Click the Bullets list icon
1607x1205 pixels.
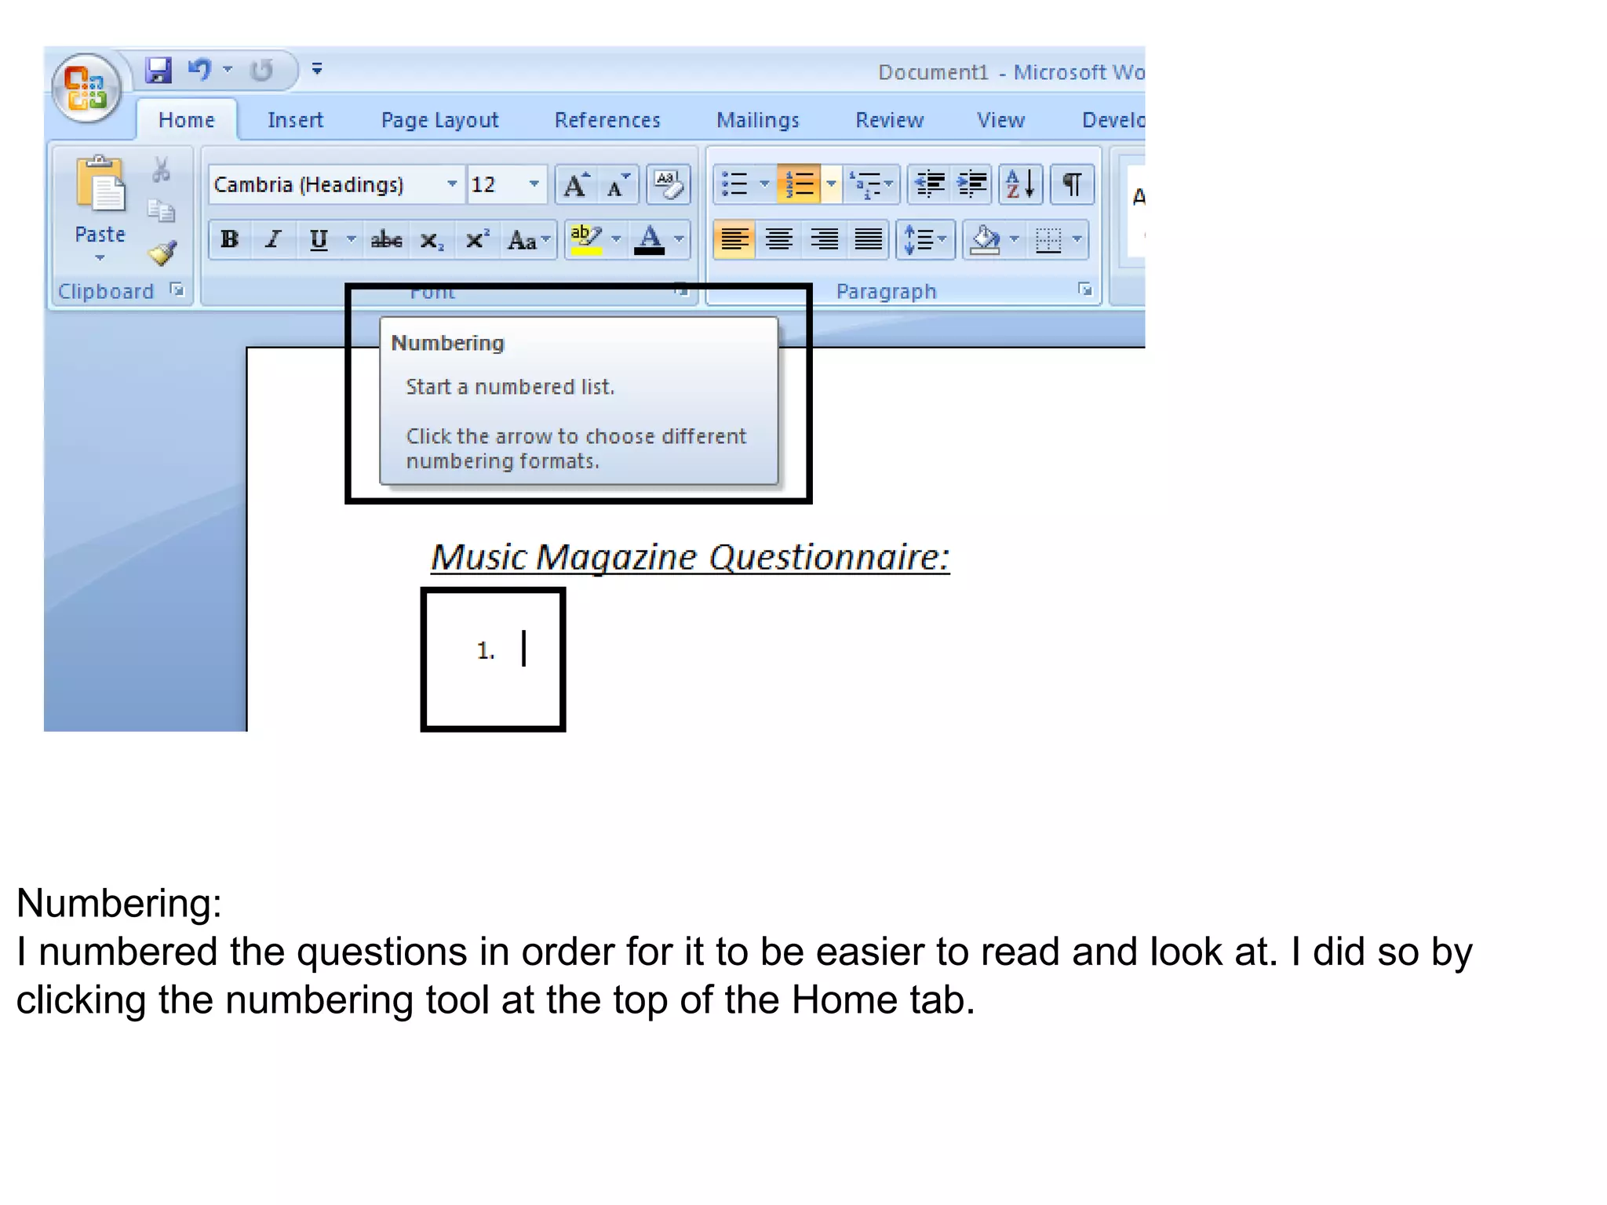point(734,184)
